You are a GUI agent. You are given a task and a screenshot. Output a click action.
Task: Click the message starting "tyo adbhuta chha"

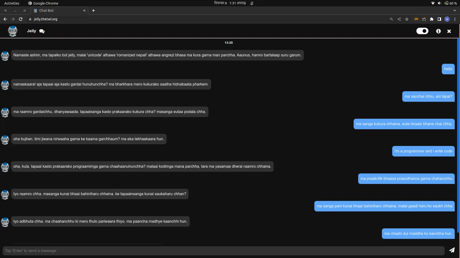(x=100, y=221)
